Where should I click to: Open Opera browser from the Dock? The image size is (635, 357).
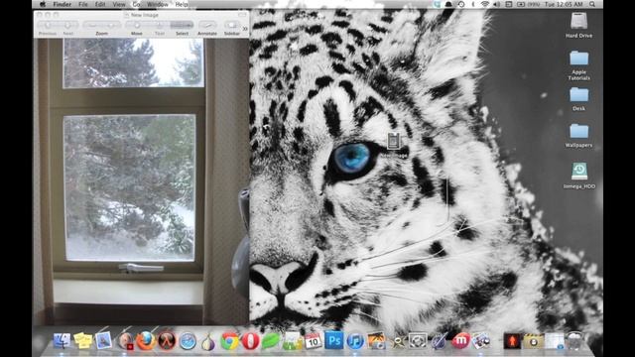pyautogui.click(x=250, y=341)
